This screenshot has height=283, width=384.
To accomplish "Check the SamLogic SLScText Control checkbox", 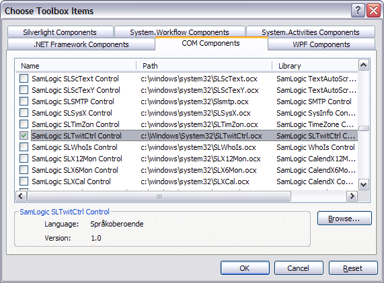I will click(24, 79).
